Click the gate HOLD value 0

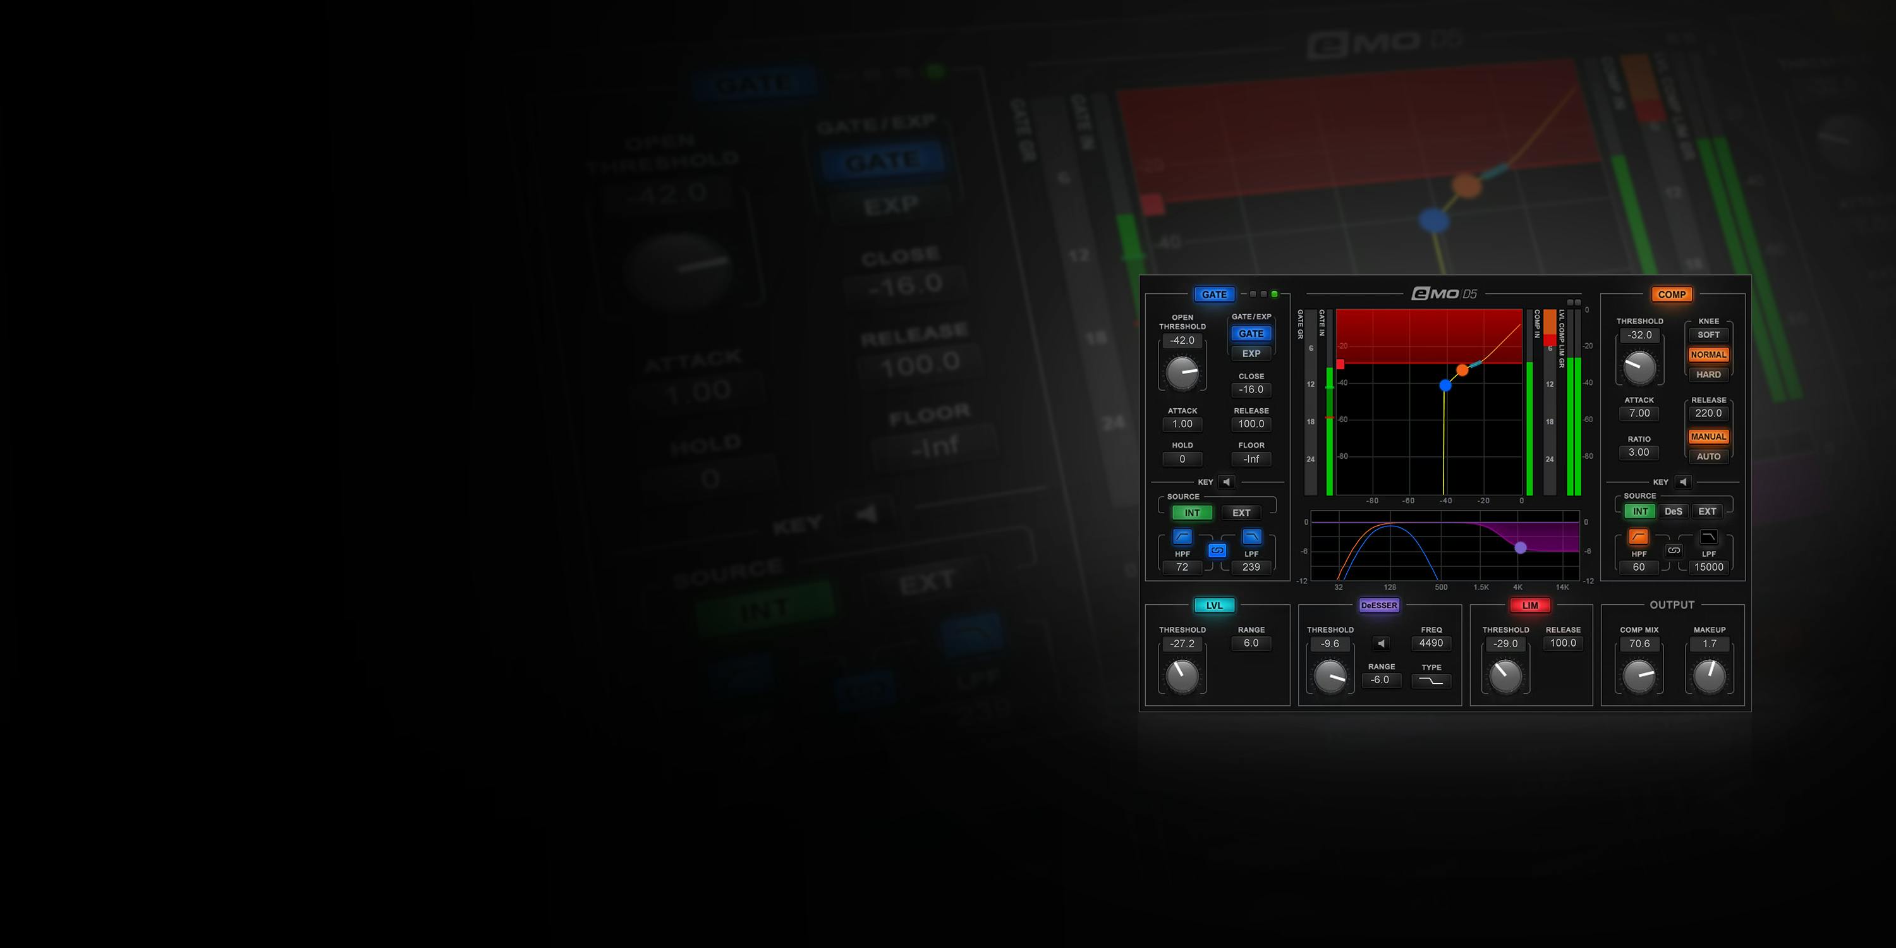tap(1182, 459)
